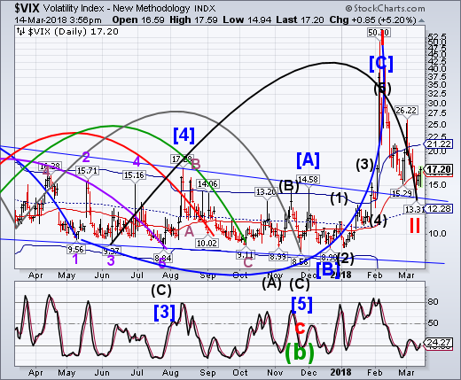Click the $VIX (Daily) 17.20 legend text
Viewport: 461px width, 380px height.
point(74,32)
